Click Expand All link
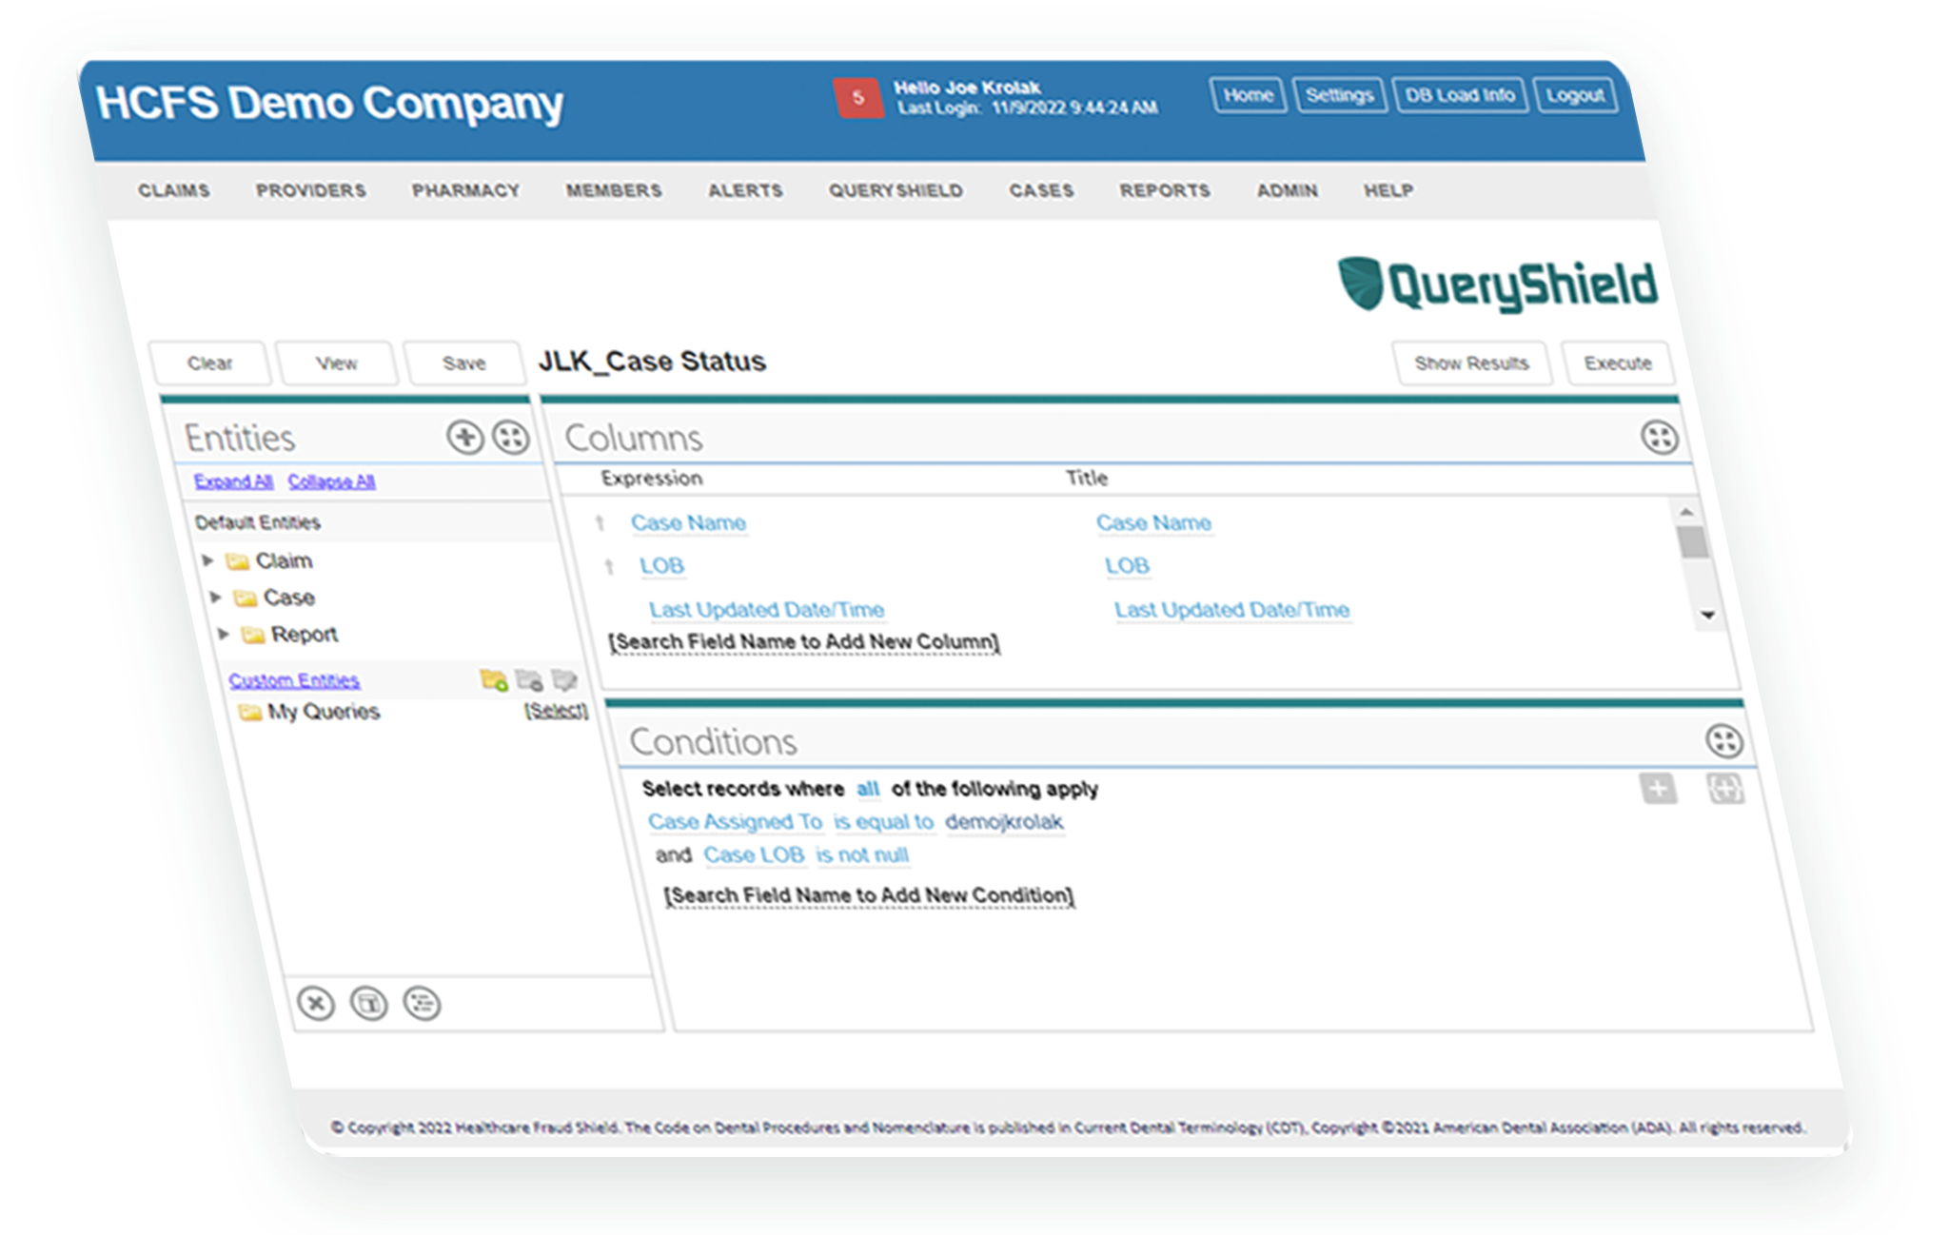This screenshot has width=1949, height=1235. (233, 481)
